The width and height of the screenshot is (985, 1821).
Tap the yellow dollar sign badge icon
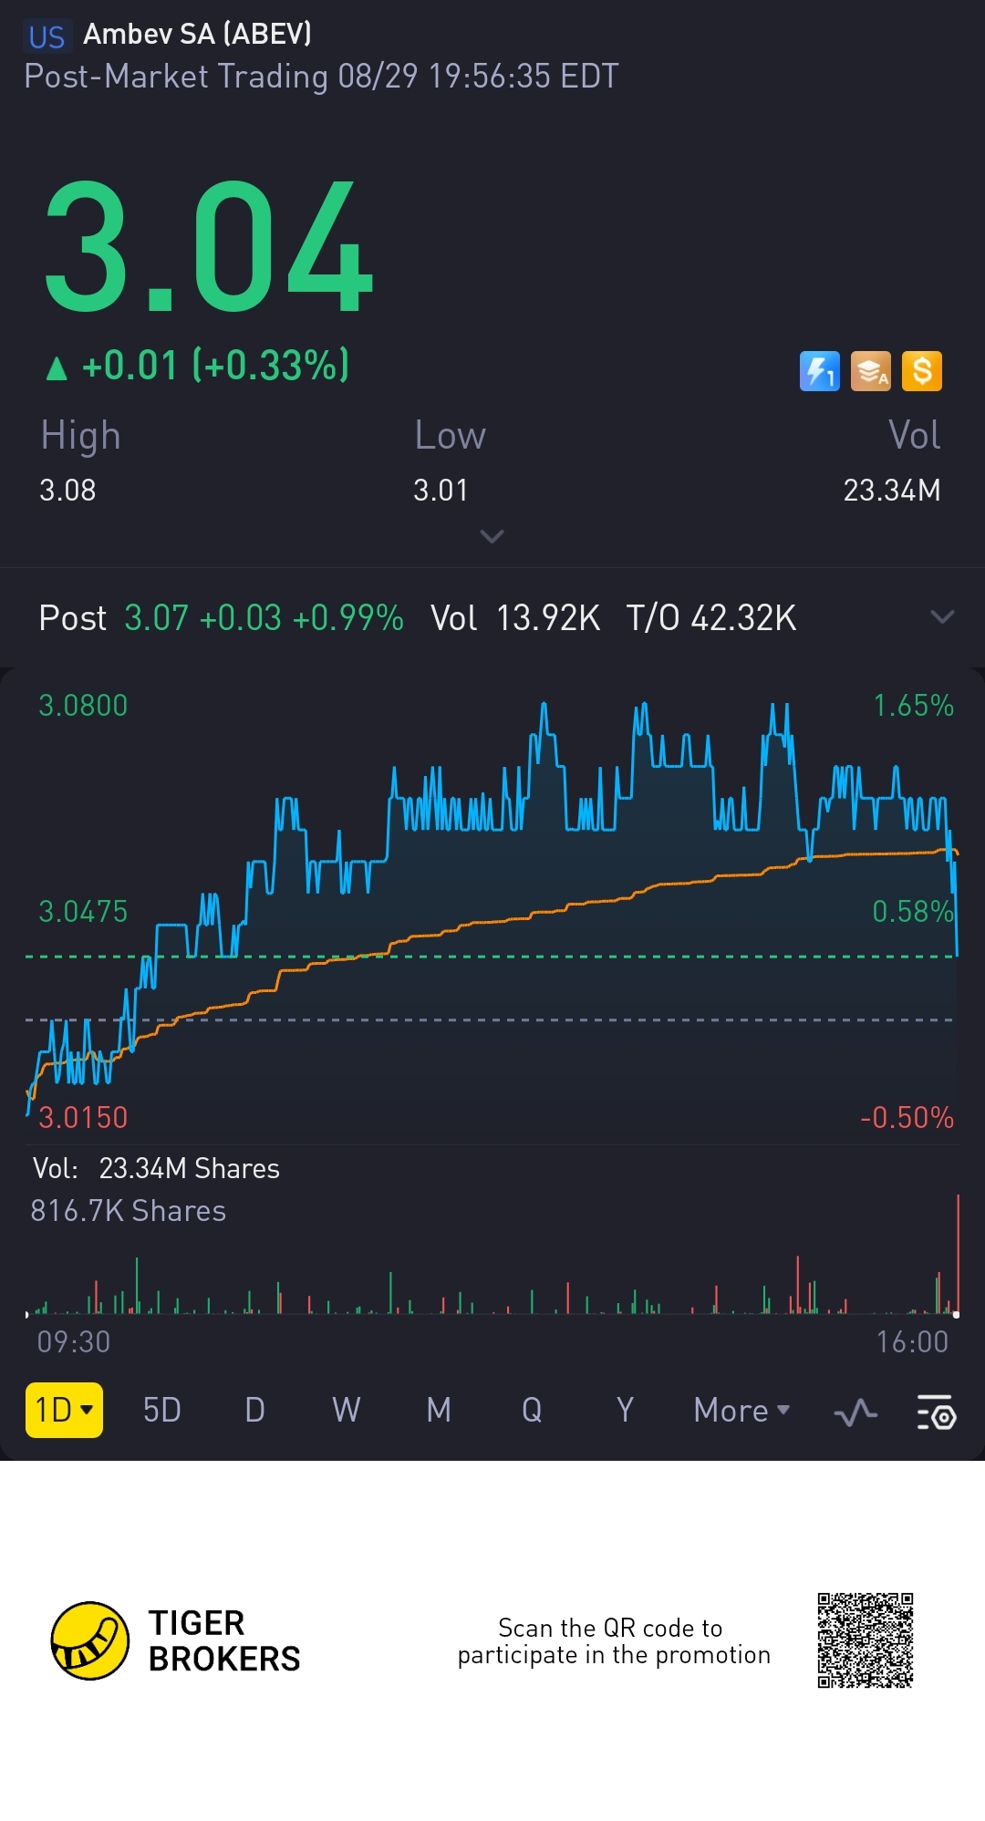pyautogui.click(x=922, y=371)
